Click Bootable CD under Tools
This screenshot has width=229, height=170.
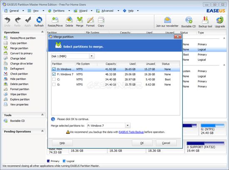pos(17,121)
